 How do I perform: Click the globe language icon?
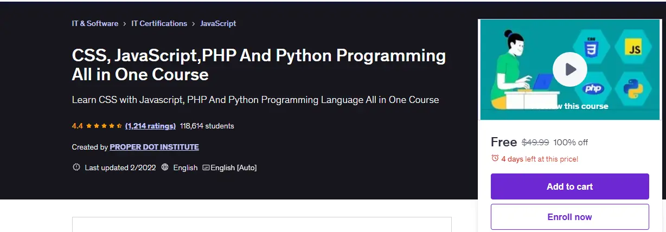pos(165,167)
